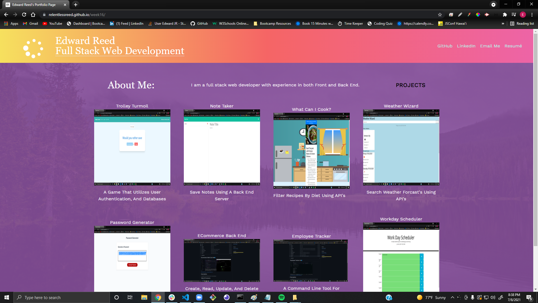The height and width of the screenshot is (303, 538).
Task: Open the Reading list
Action: [x=522, y=24]
